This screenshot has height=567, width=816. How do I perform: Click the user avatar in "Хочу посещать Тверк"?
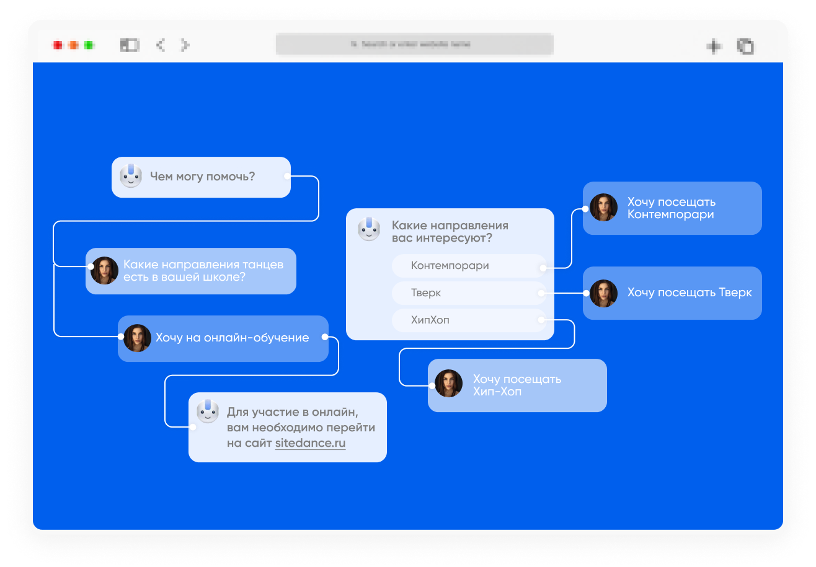click(x=603, y=293)
